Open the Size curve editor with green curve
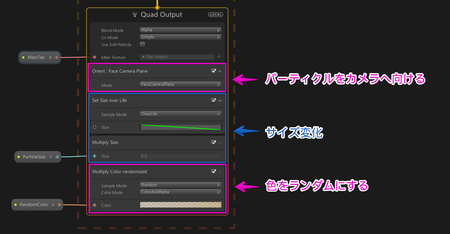The height and width of the screenshot is (234, 450). [181, 127]
